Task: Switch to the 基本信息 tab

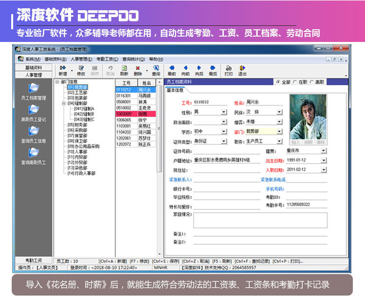Action: click(x=175, y=90)
